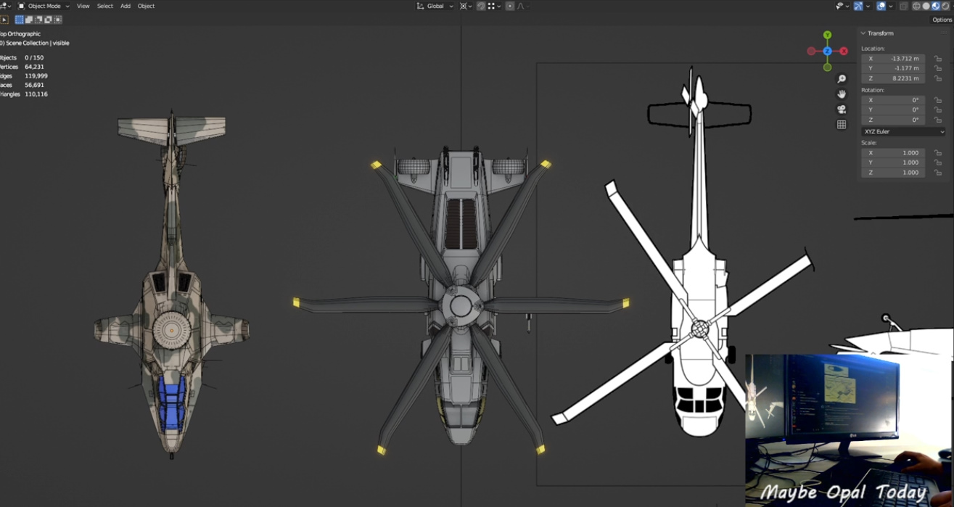The height and width of the screenshot is (507, 954).
Task: Choose subtract selection mode icon
Action: click(x=38, y=20)
